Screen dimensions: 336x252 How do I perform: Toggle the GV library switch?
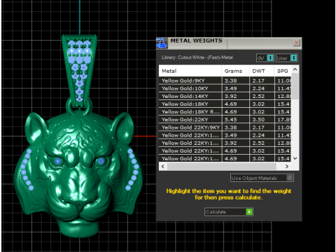[x=265, y=58]
